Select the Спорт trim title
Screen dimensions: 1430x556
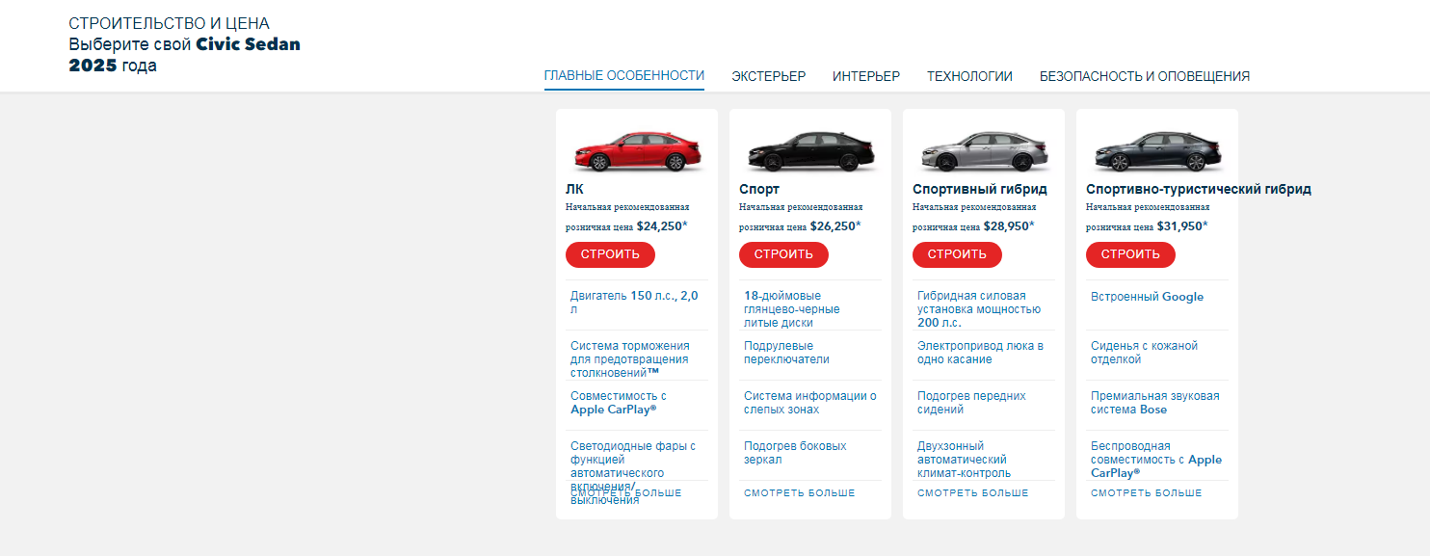(759, 189)
